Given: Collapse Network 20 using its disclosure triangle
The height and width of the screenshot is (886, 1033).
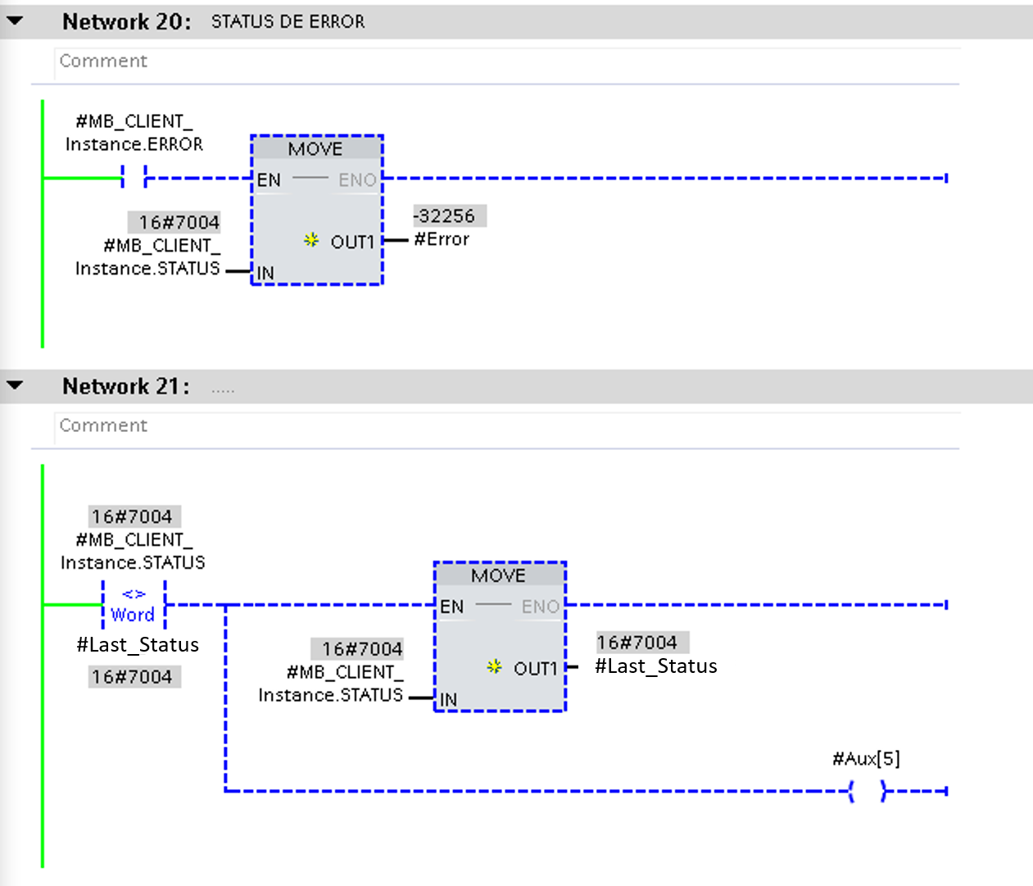Looking at the screenshot, I should click(14, 22).
